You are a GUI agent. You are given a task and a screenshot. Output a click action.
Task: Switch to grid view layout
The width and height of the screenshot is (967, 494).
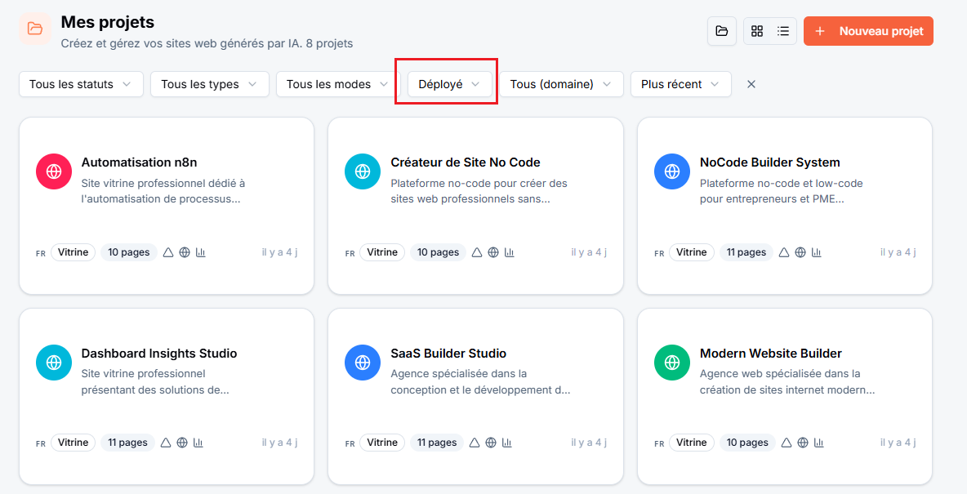pos(757,31)
